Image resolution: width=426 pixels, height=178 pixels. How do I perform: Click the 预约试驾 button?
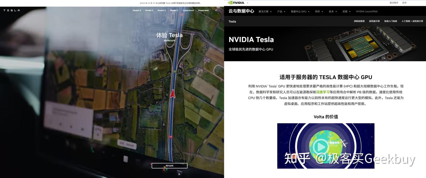pyautogui.click(x=170, y=166)
